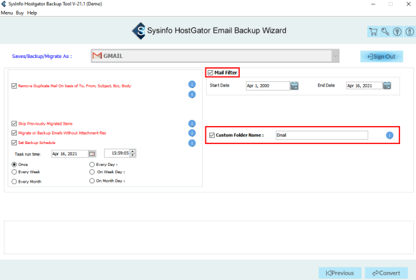Click the Sysinfo logo in header
The image size is (416, 280).
pyautogui.click(x=139, y=31)
